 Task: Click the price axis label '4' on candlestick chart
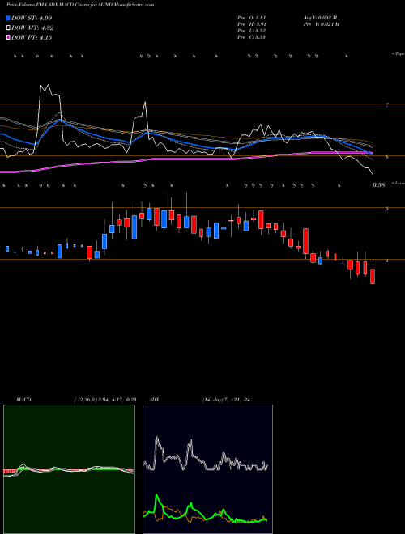(x=387, y=261)
